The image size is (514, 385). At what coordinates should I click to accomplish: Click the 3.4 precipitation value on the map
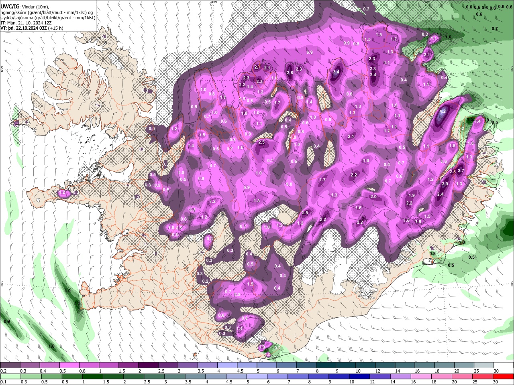click(337, 72)
